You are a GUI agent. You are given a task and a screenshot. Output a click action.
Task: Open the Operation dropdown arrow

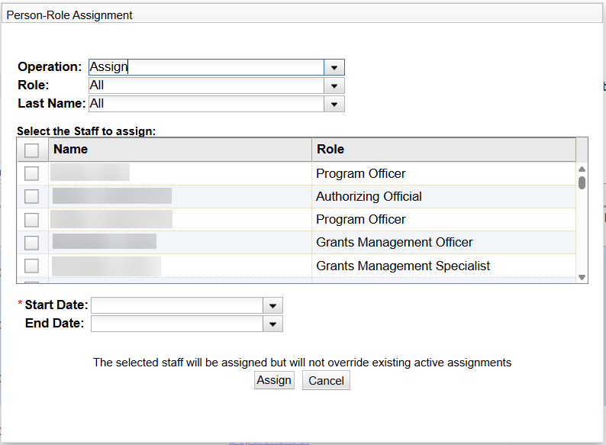coord(334,67)
